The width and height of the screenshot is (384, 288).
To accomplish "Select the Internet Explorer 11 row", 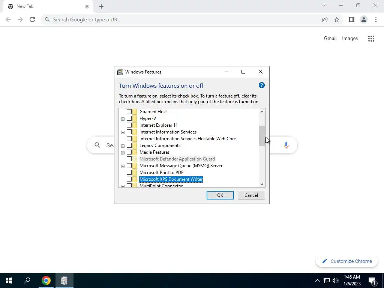I will 159,125.
